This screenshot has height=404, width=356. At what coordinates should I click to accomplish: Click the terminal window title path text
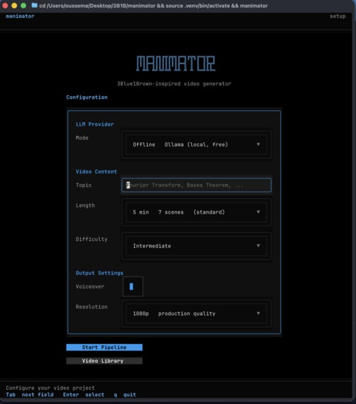point(153,6)
